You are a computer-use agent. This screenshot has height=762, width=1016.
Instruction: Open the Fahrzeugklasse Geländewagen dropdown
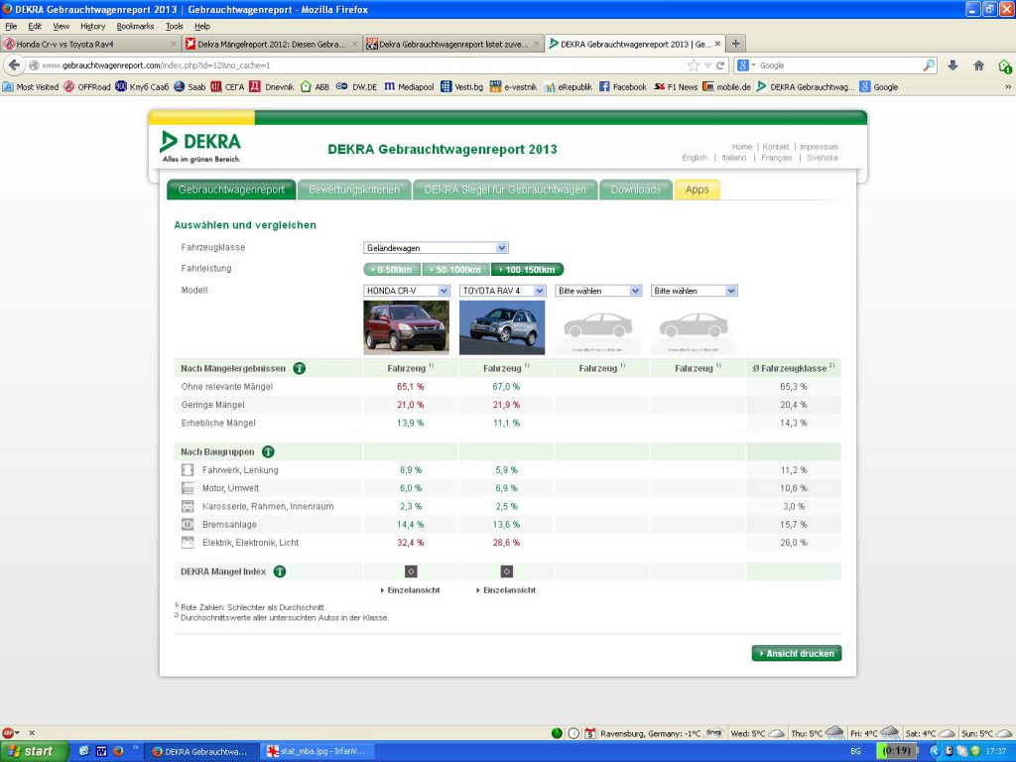(x=436, y=248)
